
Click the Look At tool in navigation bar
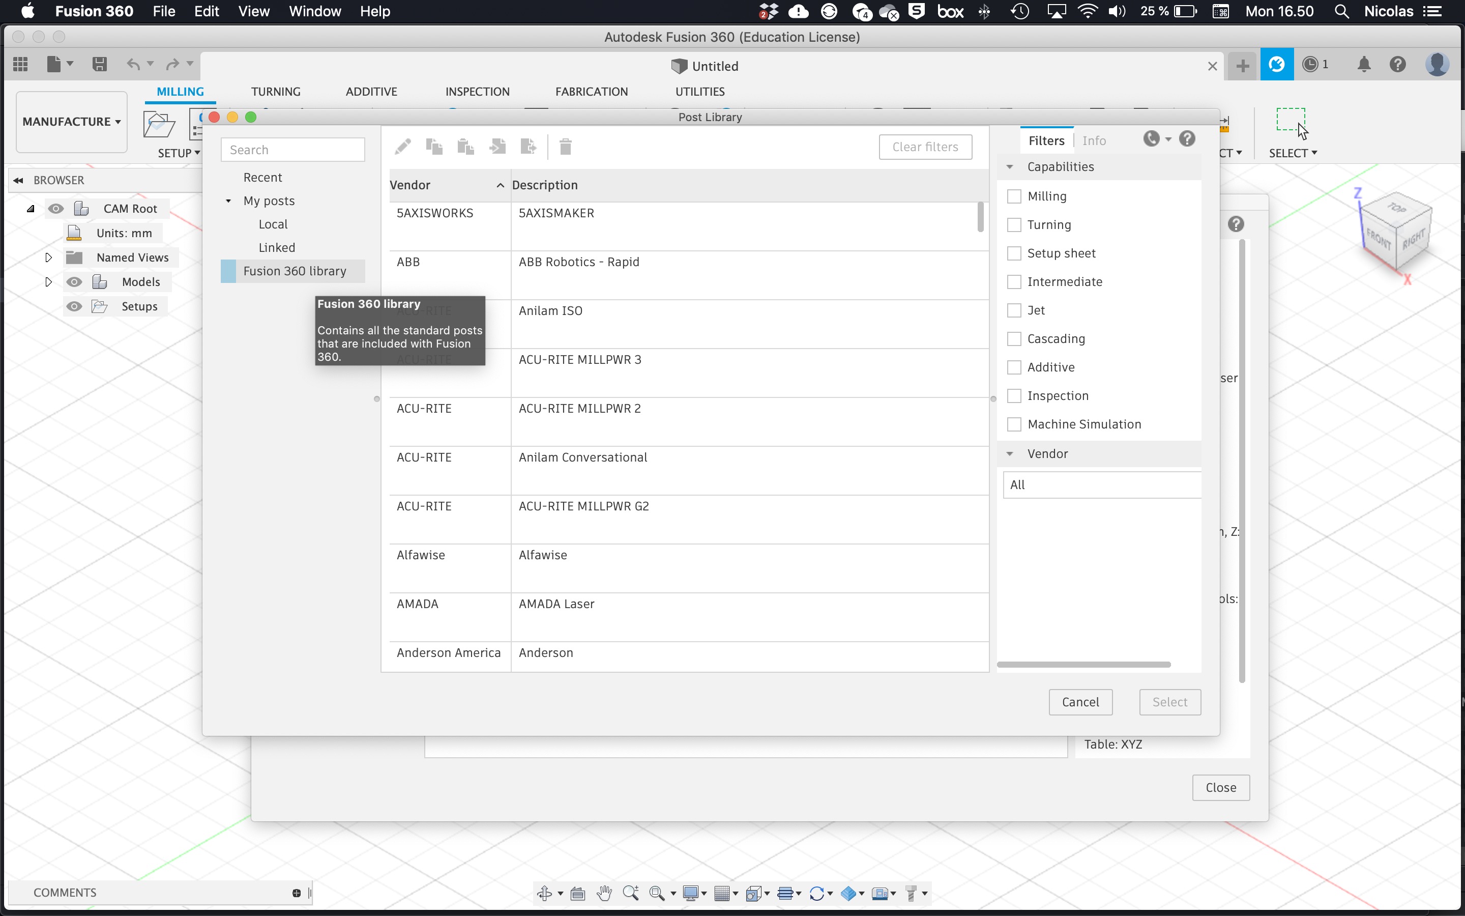pos(577,893)
